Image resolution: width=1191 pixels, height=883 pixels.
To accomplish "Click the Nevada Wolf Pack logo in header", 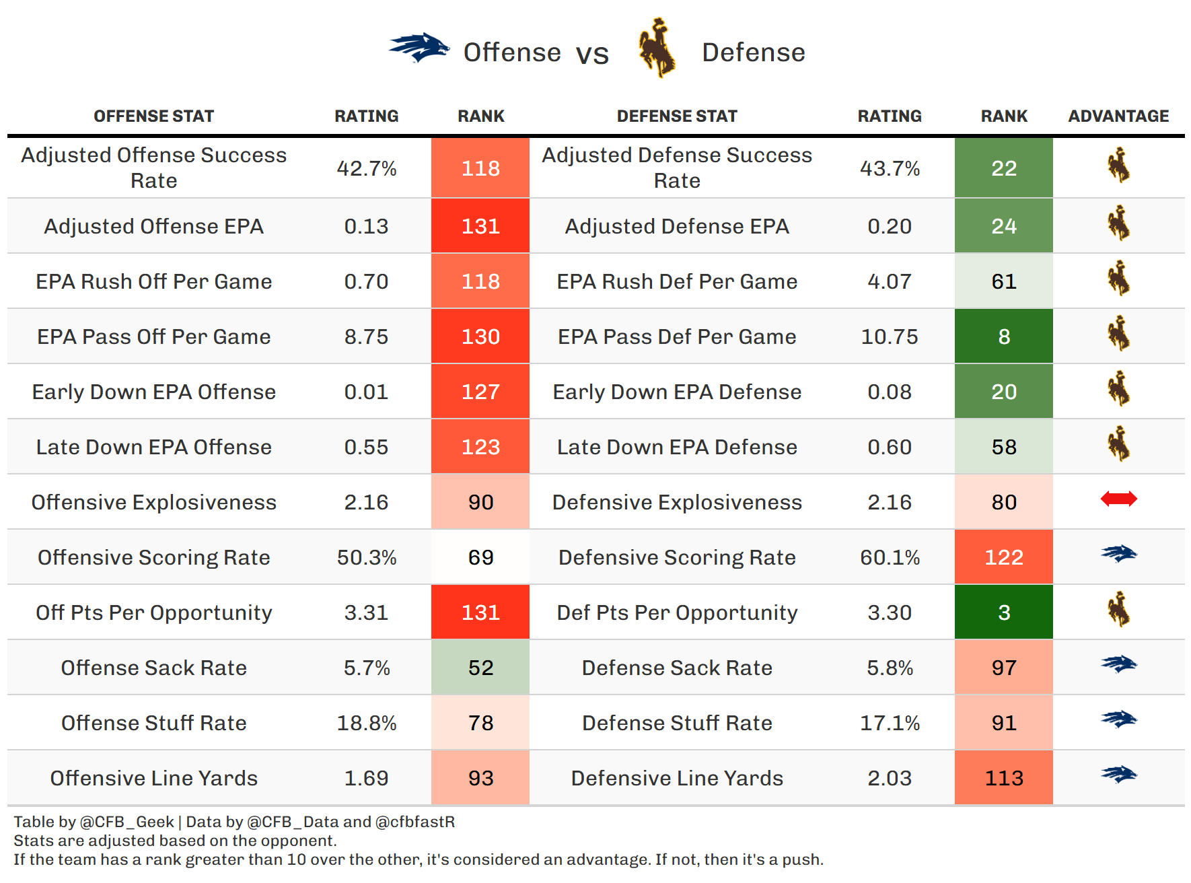I will pyautogui.click(x=419, y=48).
